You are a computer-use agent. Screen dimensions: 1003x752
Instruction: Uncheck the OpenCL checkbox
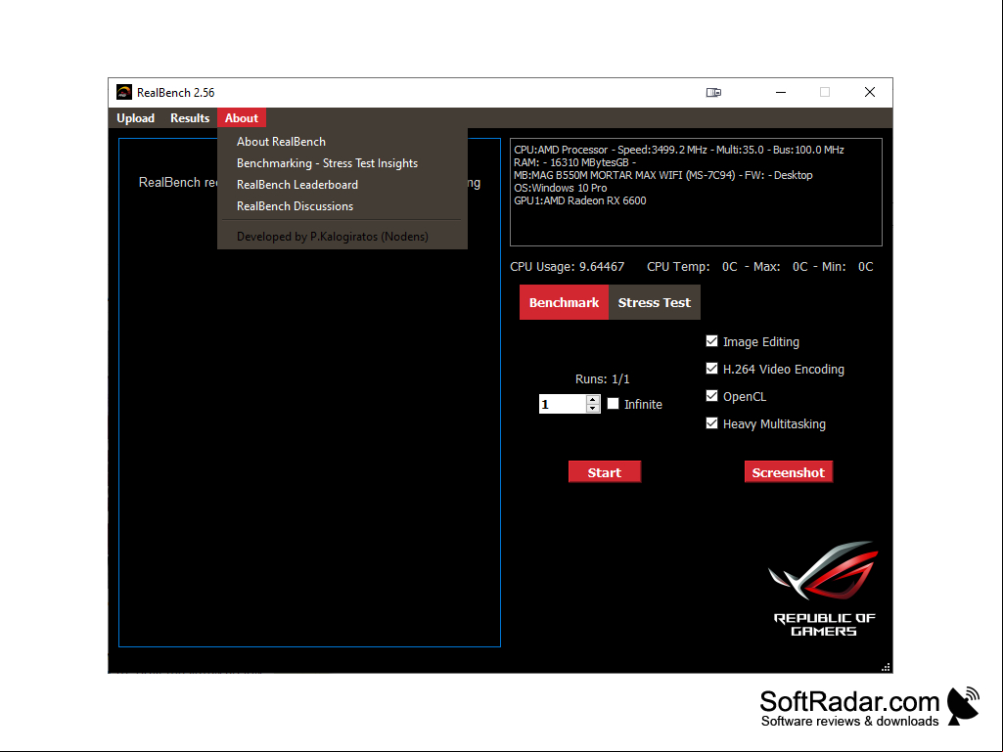click(x=711, y=396)
